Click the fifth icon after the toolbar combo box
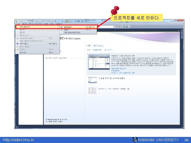 [127, 27]
